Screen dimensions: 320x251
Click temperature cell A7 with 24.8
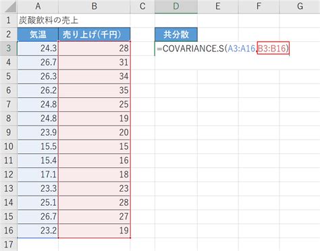point(38,105)
